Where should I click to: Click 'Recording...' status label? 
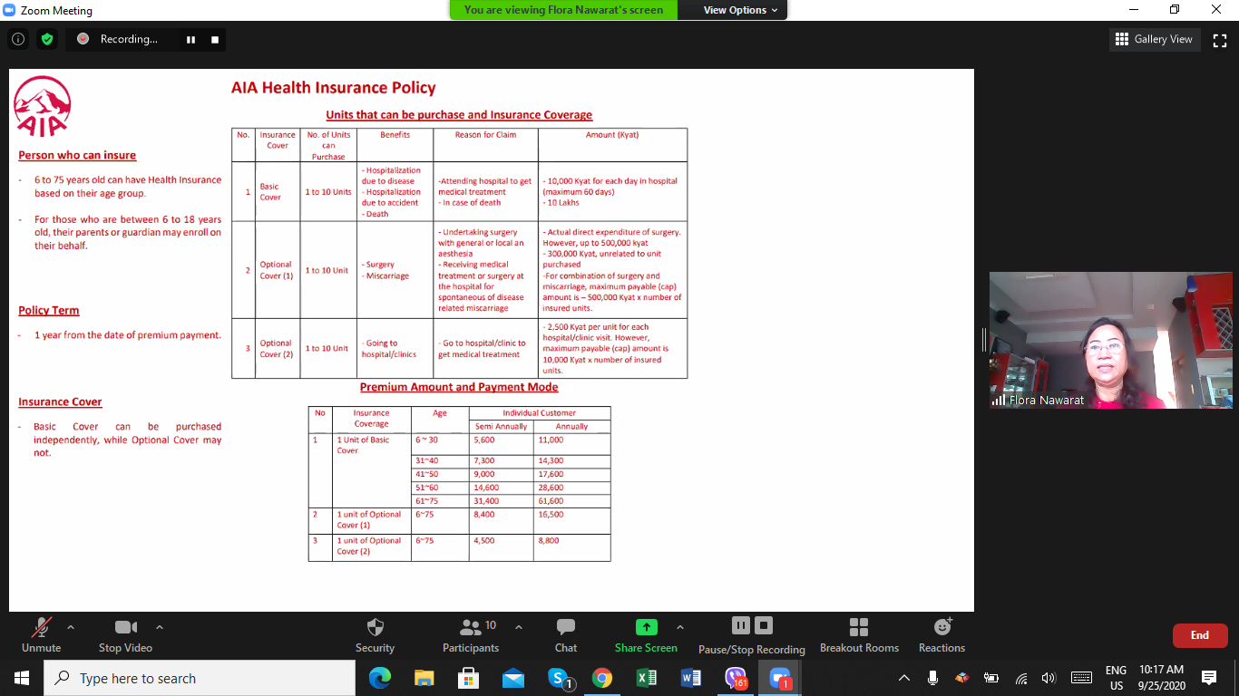pos(128,39)
